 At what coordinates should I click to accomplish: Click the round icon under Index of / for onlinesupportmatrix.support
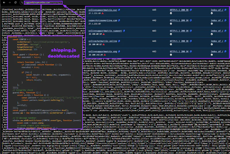point(212,34)
